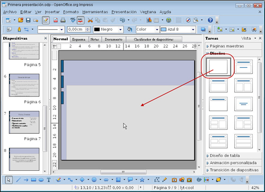The width and height of the screenshot is (265, 192).
Task: Switch to the Esquema view tab
Action: [x=78, y=39]
